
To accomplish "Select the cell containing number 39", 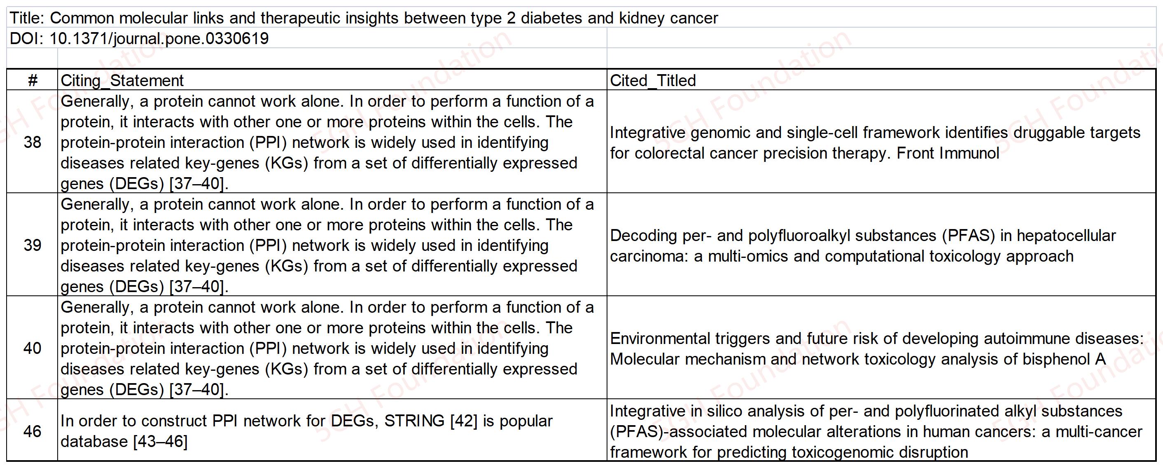I will point(32,245).
